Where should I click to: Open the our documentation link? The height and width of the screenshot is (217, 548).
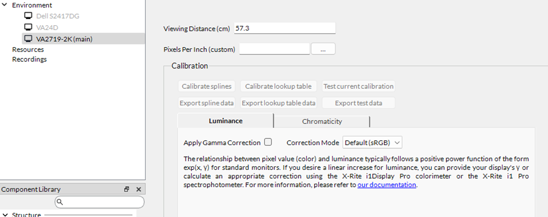(387, 185)
